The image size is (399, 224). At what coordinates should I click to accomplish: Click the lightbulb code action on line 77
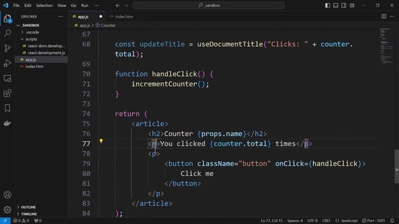[x=101, y=141]
